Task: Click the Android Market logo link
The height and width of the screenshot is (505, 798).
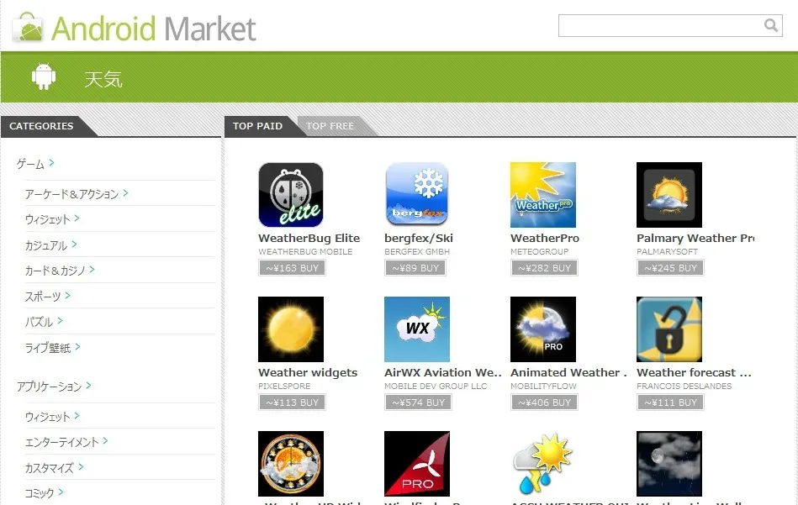Action: pos(135,29)
